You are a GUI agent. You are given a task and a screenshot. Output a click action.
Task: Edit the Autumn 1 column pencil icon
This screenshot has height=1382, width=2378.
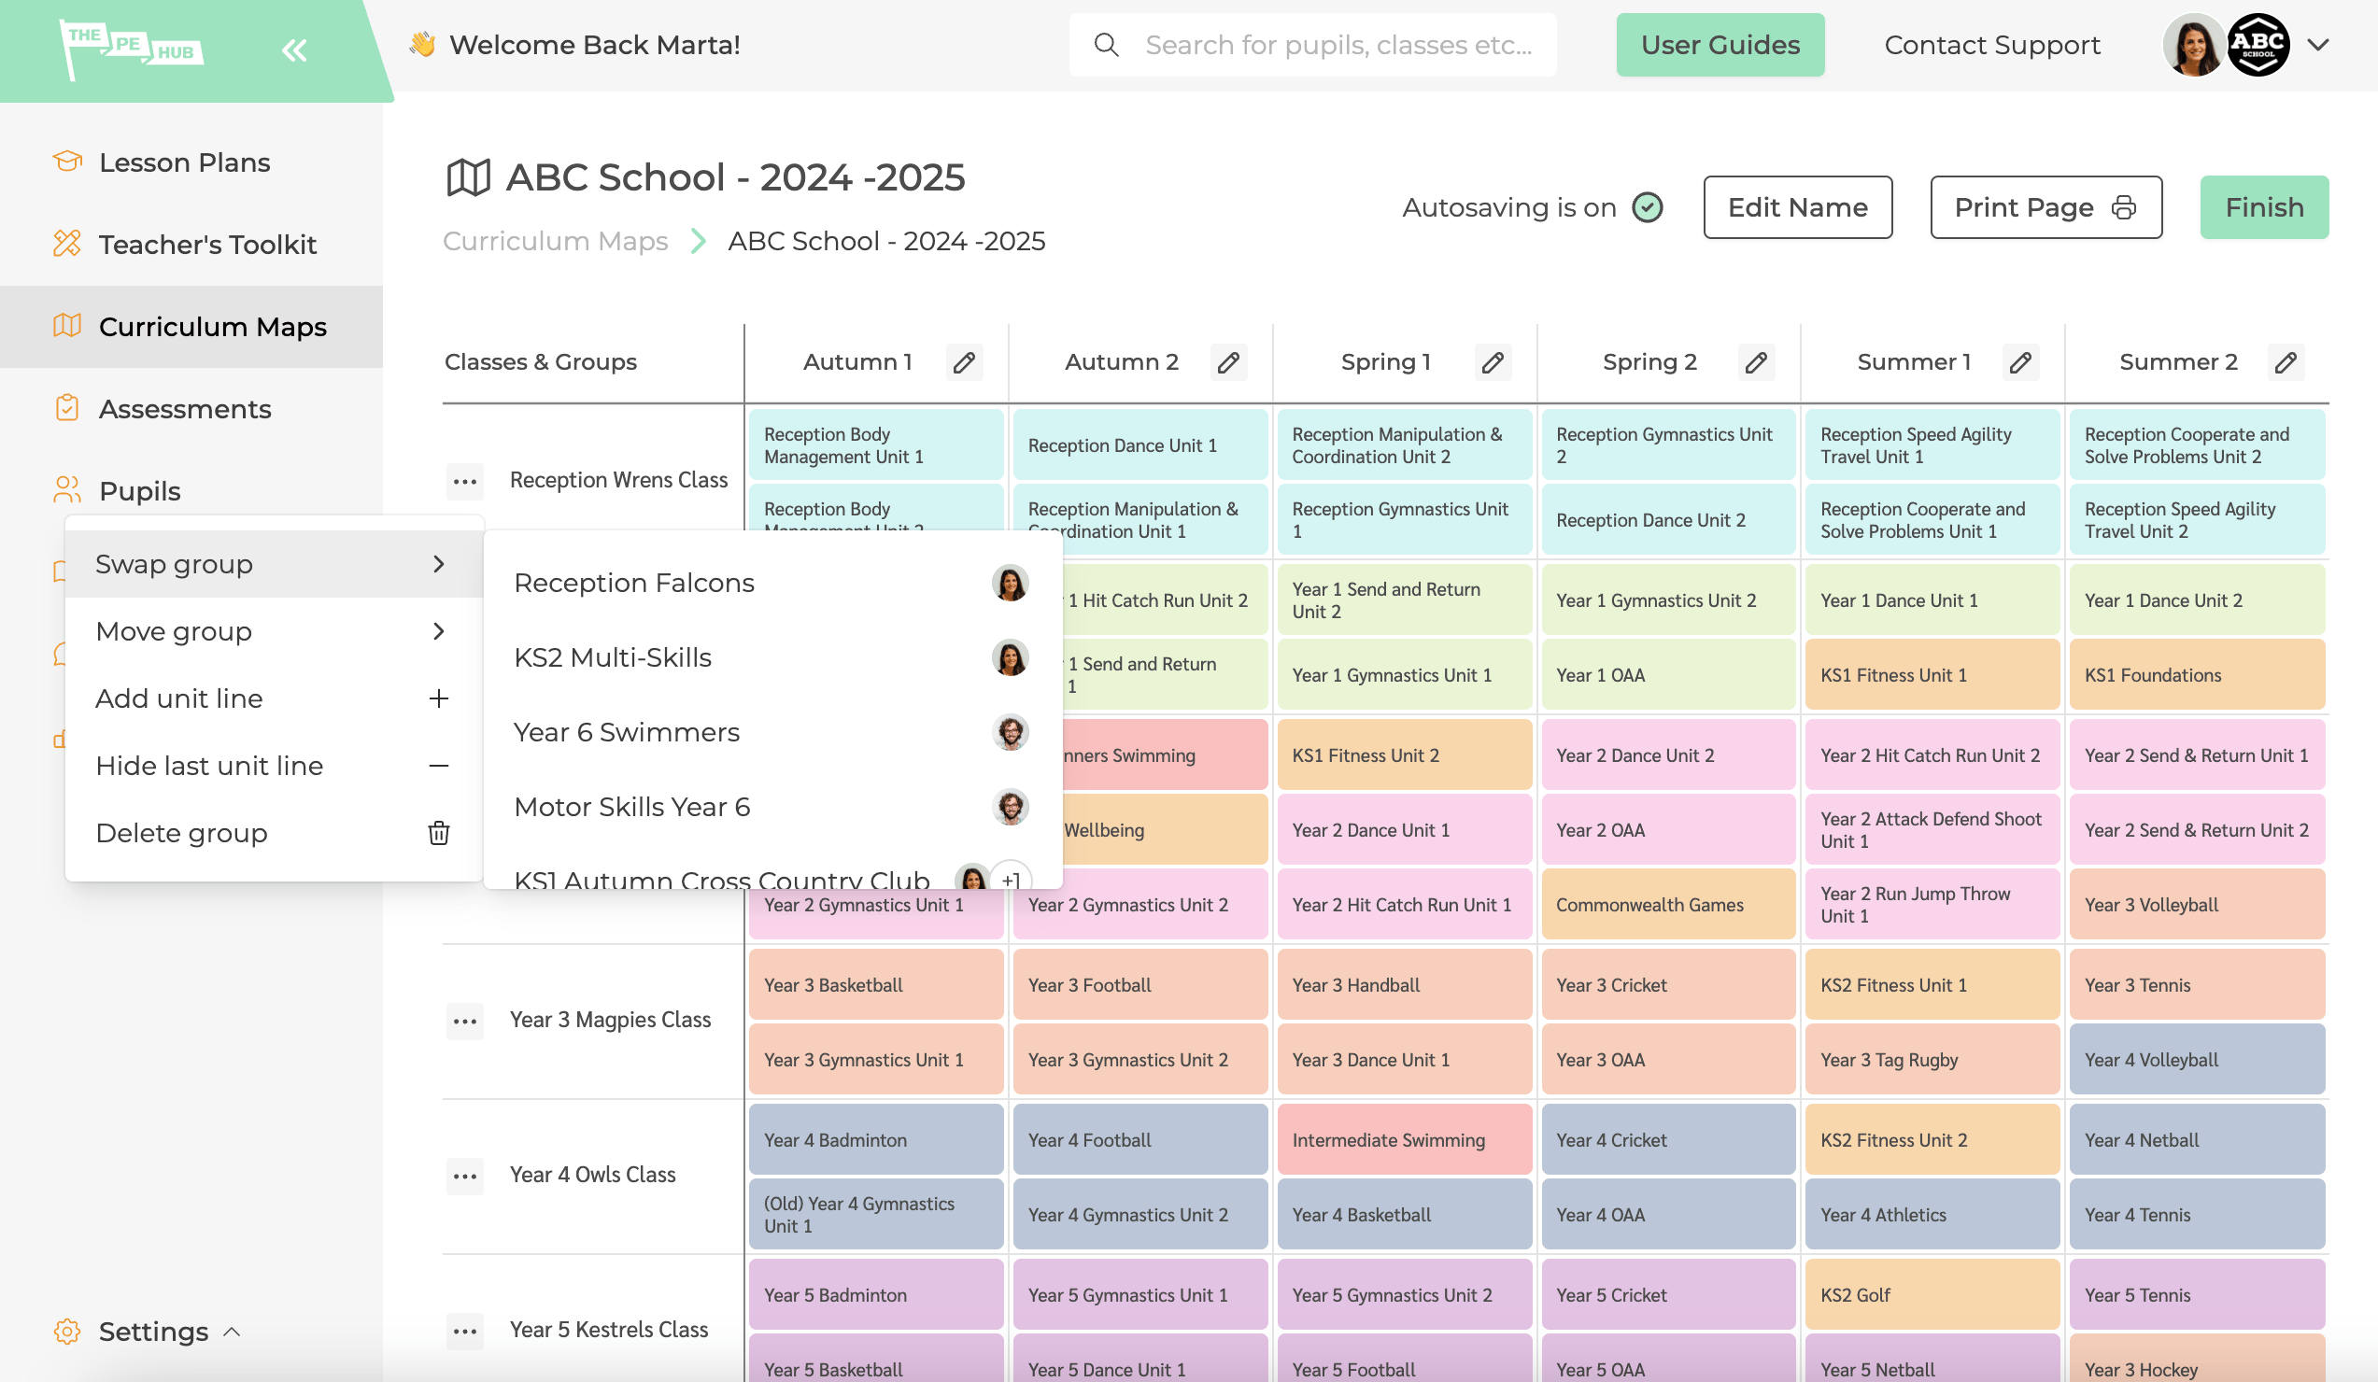964,362
